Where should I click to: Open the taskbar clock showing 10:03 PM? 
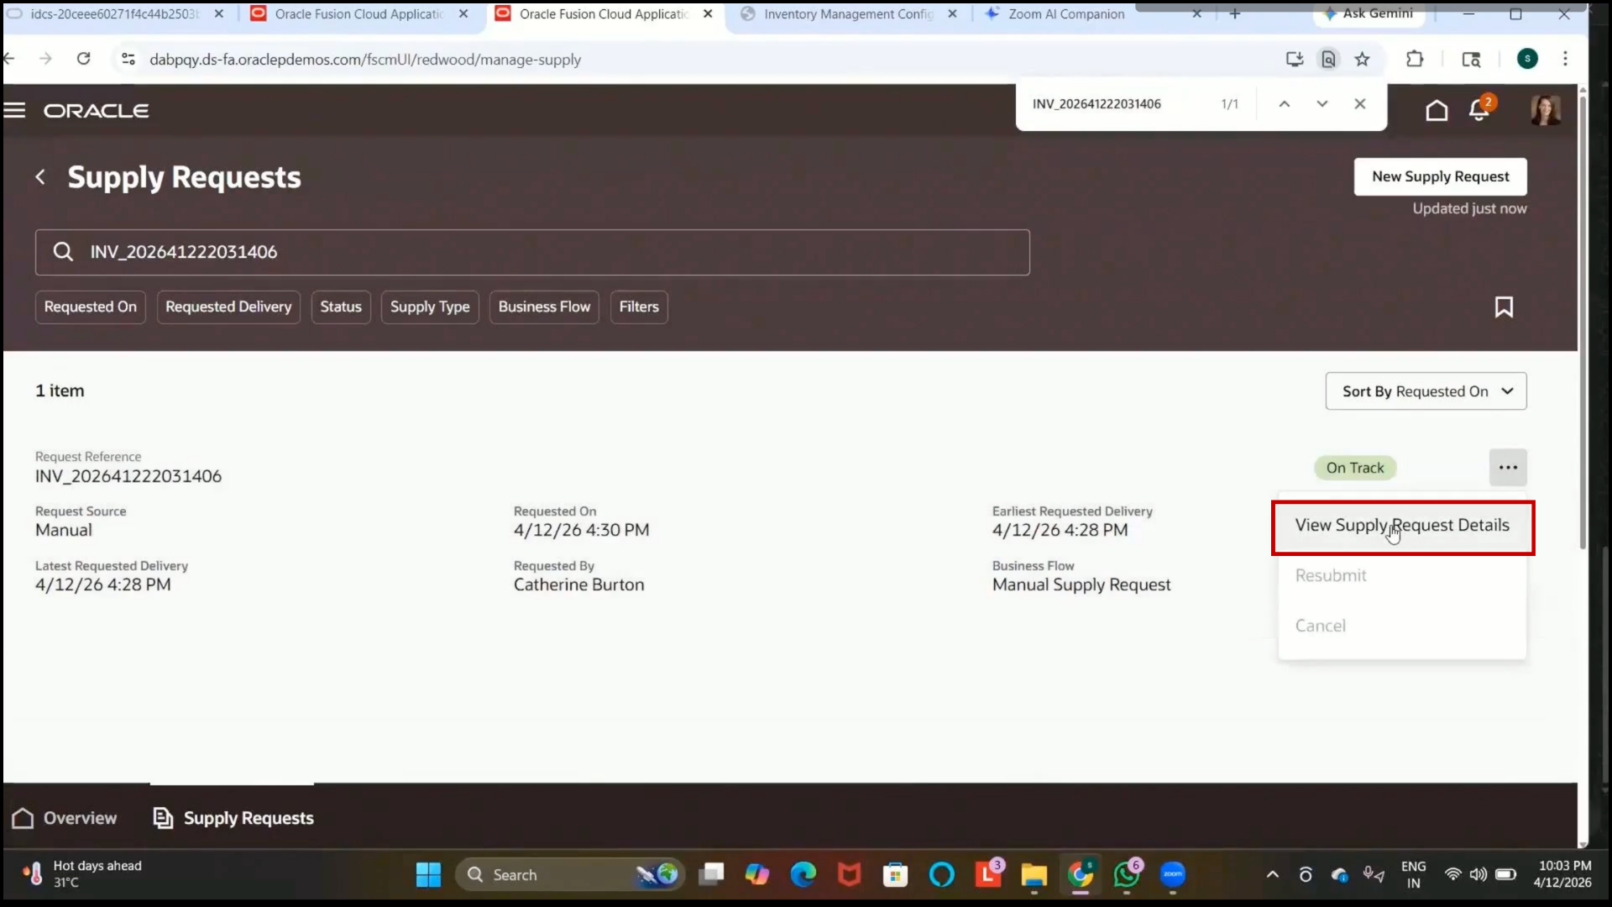1563,874
